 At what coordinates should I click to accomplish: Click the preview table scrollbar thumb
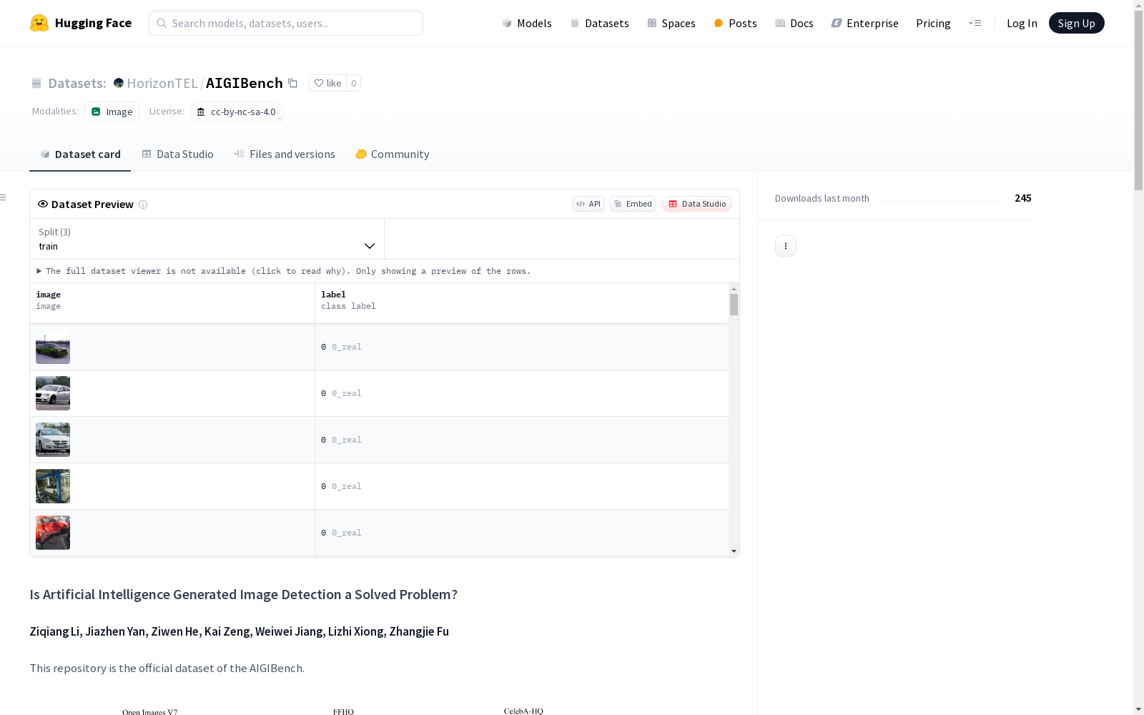coord(734,305)
